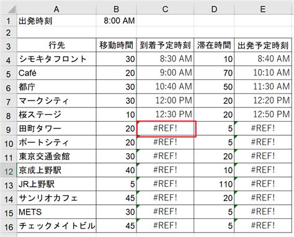
Task: Click the 12:00 PM arrival cell
Action: pos(165,101)
